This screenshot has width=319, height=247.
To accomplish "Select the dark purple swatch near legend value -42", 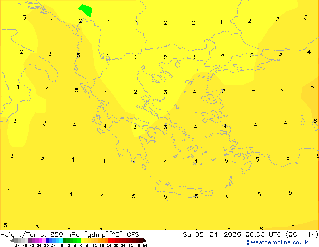I will point(30,241).
